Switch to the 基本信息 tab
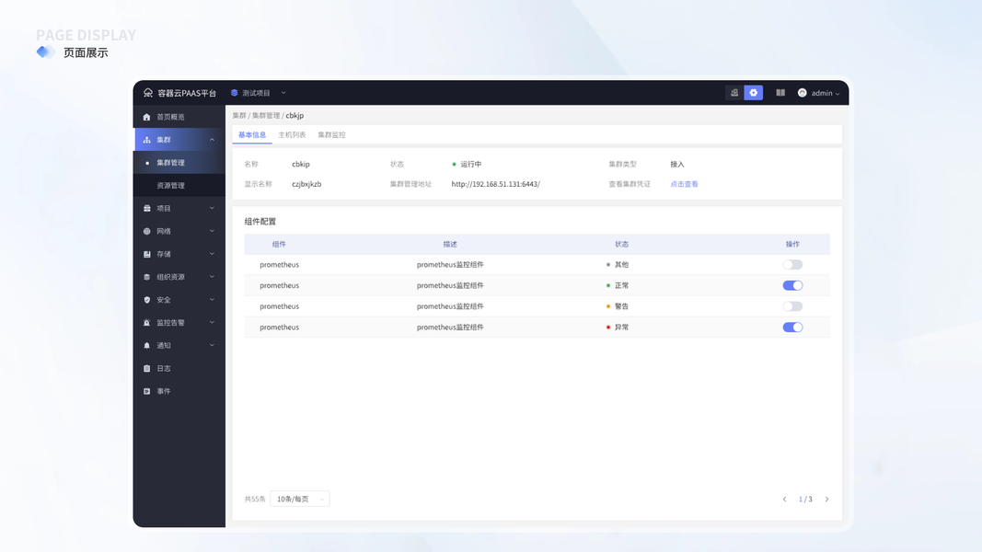The height and width of the screenshot is (552, 982). click(x=252, y=134)
